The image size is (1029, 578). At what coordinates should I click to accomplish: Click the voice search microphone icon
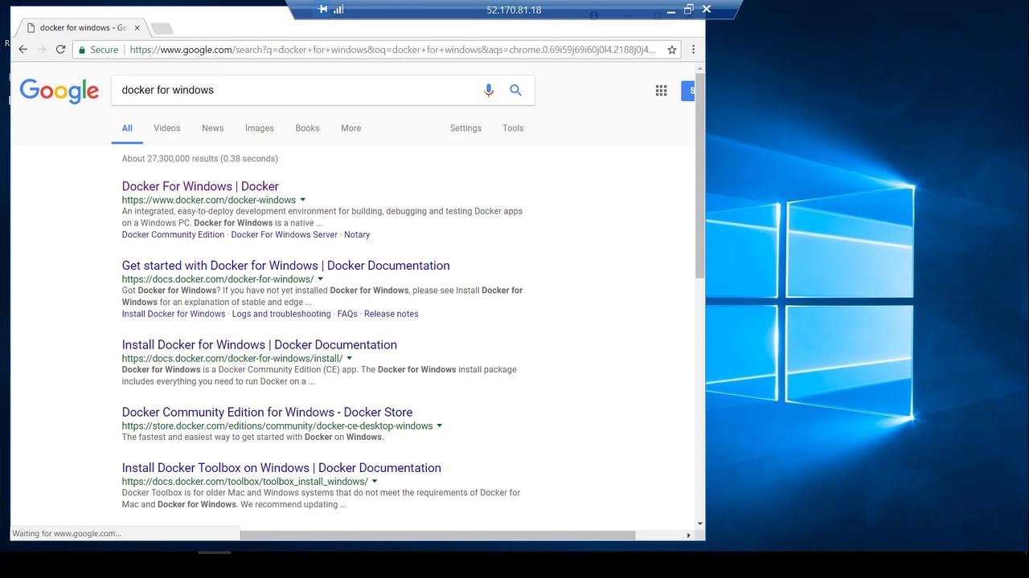(x=488, y=91)
